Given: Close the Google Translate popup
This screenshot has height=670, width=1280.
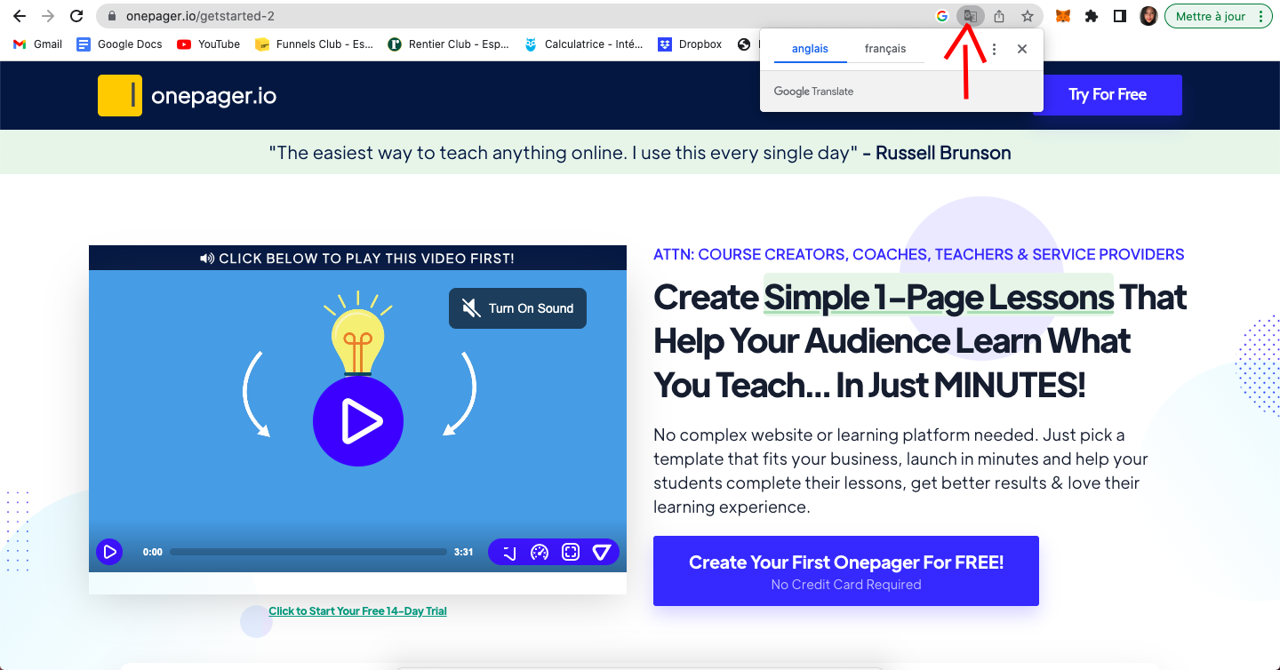Looking at the screenshot, I should tap(1022, 49).
